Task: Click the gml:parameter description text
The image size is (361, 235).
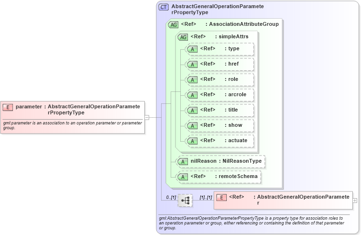Action: pos(72,125)
